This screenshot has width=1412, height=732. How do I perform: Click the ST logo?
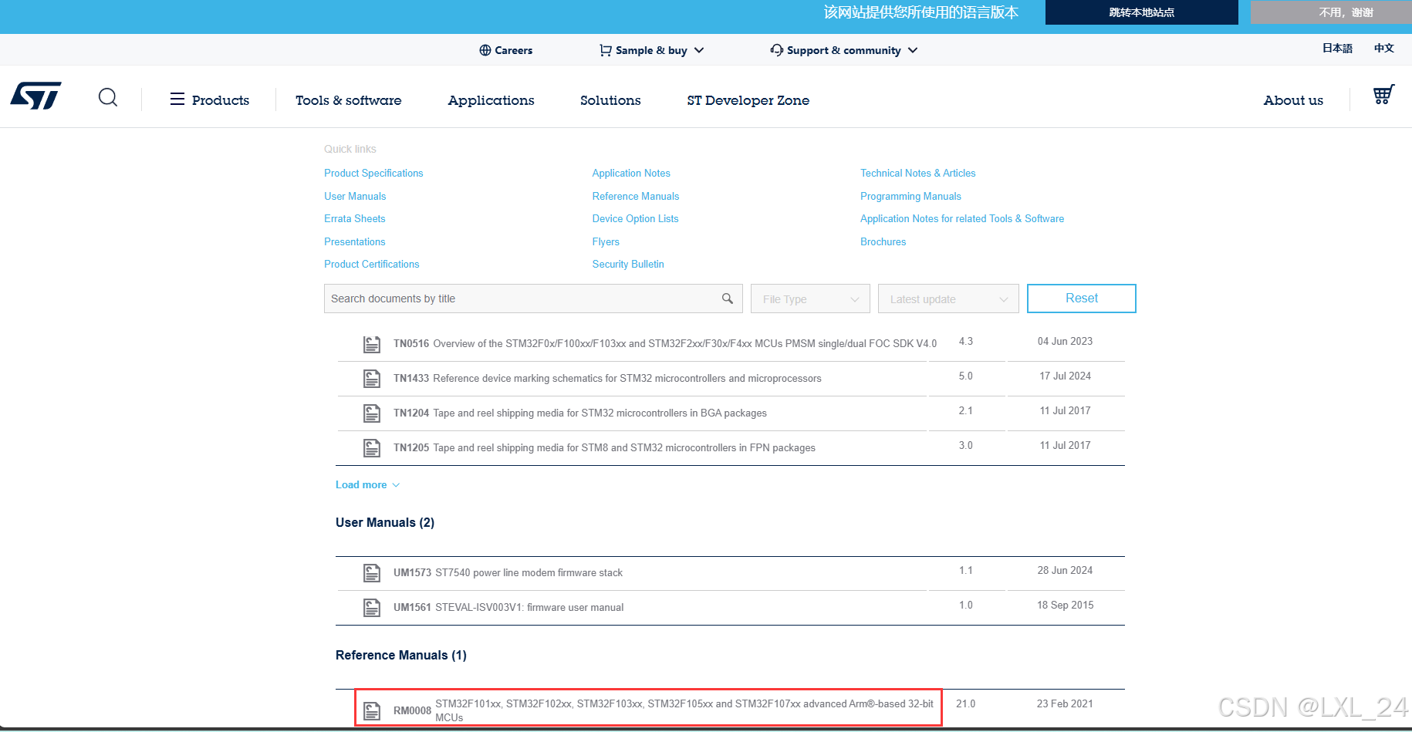pos(35,96)
